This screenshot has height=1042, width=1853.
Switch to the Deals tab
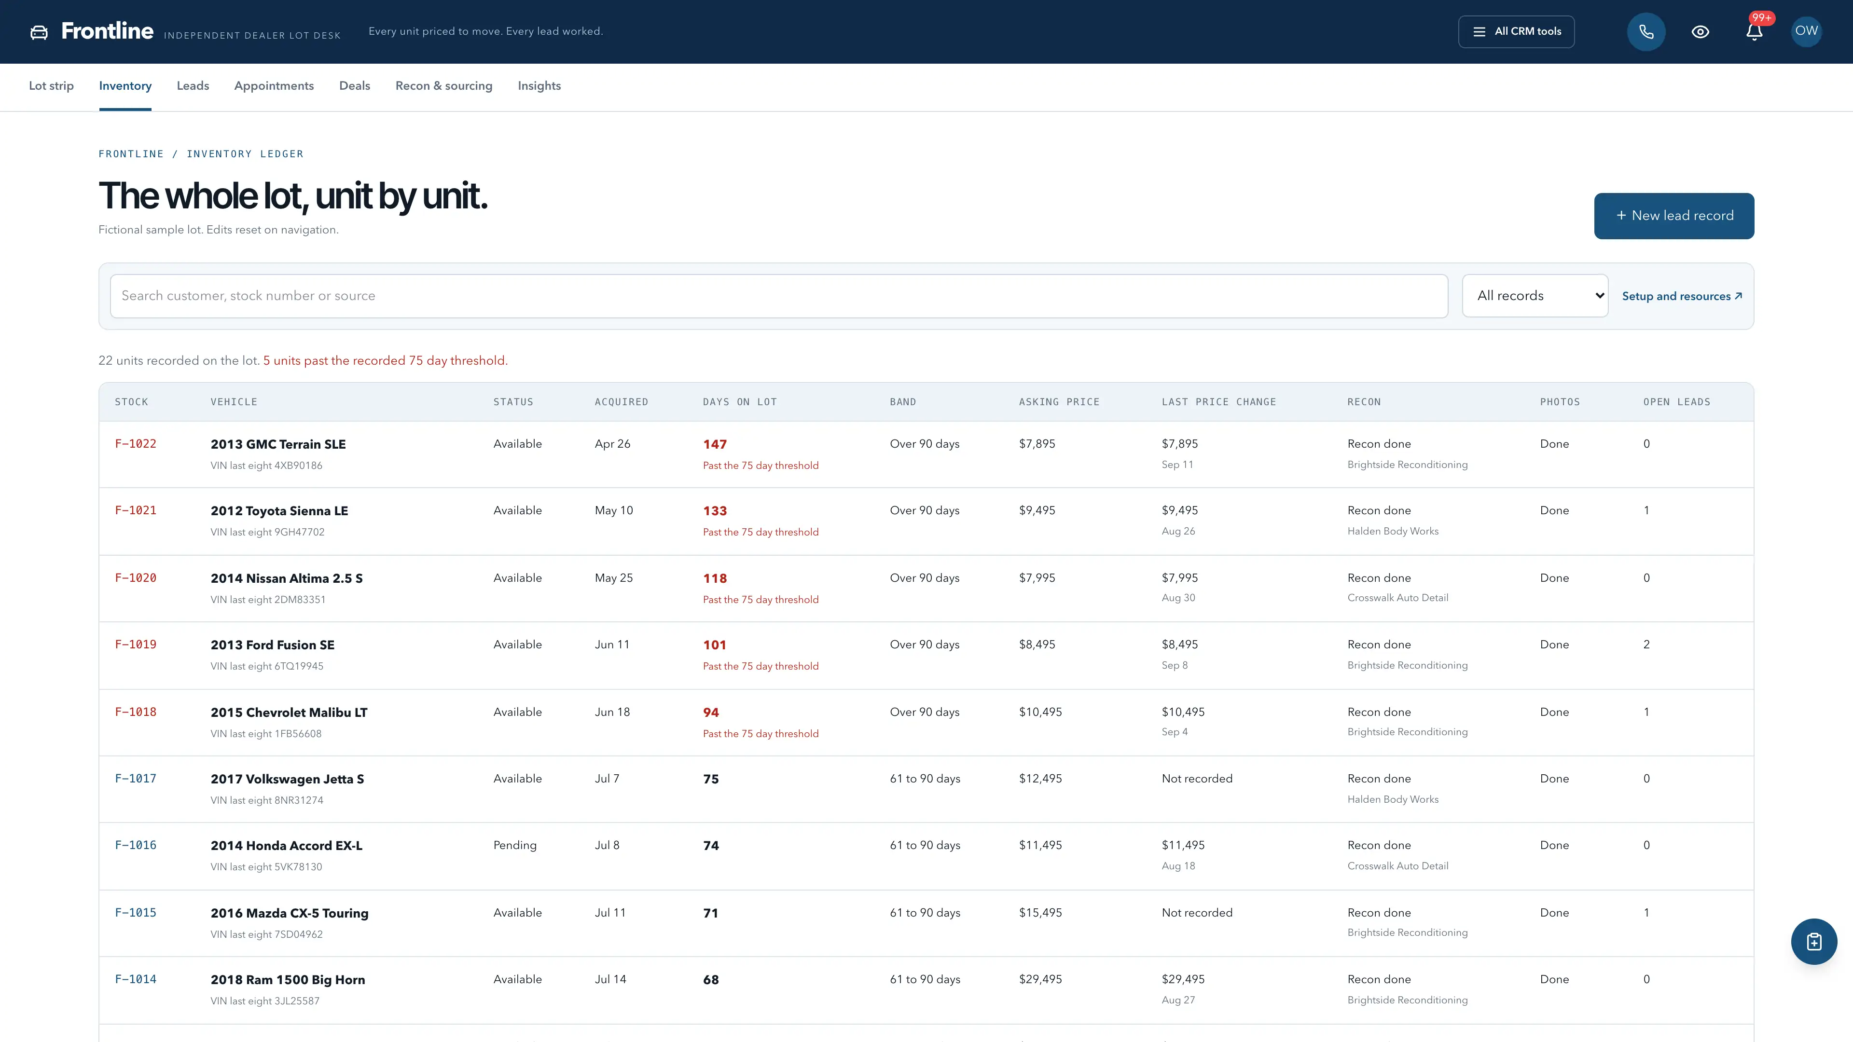point(355,85)
